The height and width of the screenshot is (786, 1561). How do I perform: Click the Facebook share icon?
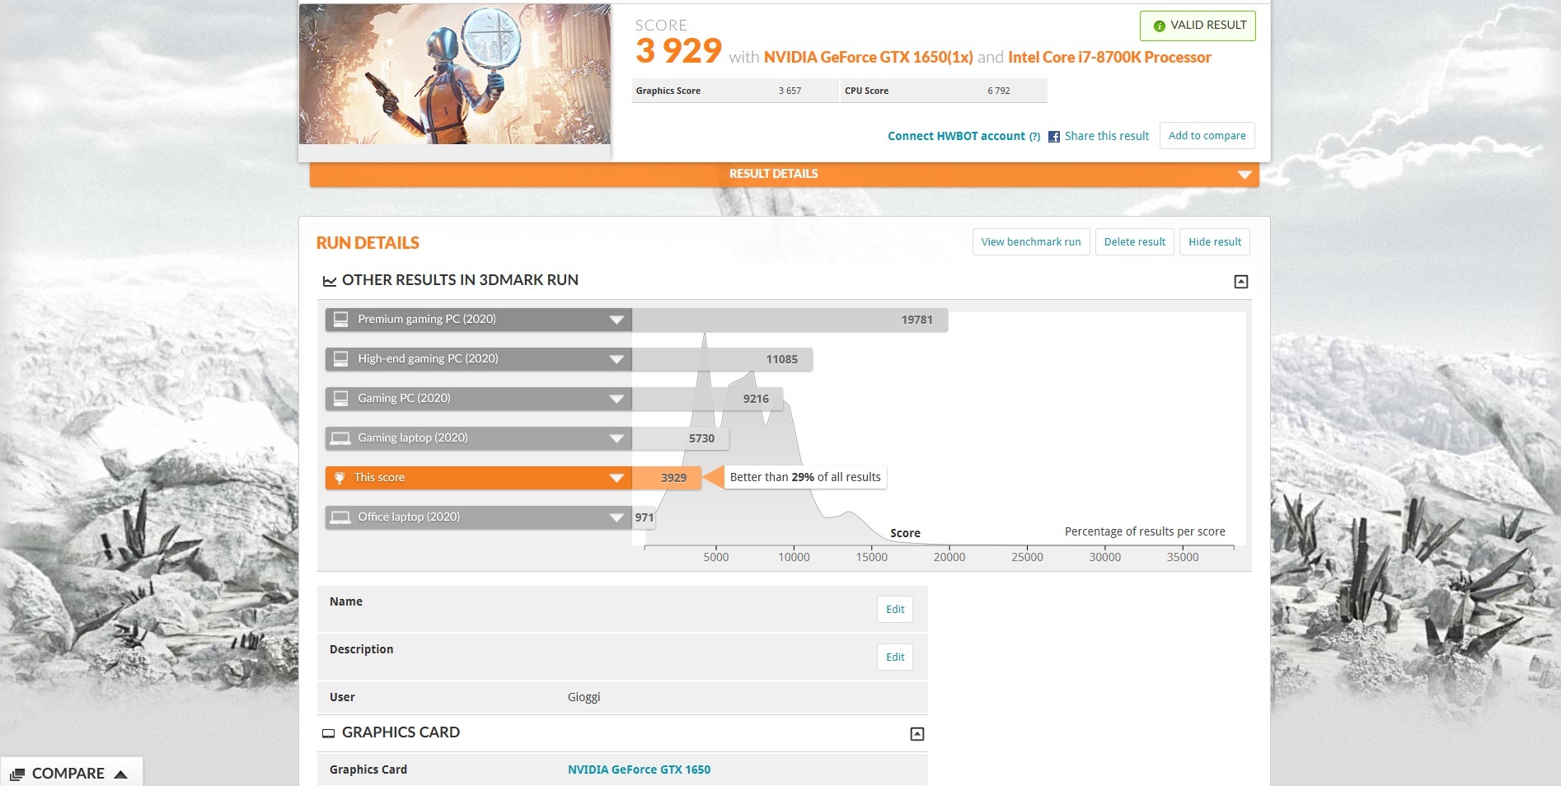point(1053,137)
